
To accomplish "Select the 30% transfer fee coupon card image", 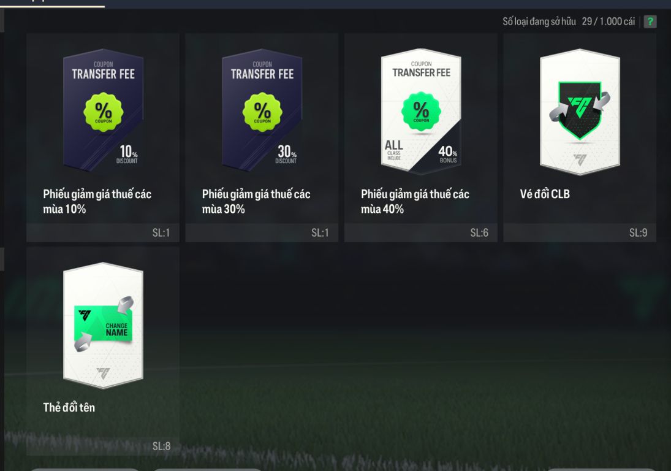I will coord(262,110).
